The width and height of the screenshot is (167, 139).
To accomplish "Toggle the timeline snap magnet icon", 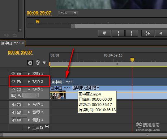I will pos(30,63).
